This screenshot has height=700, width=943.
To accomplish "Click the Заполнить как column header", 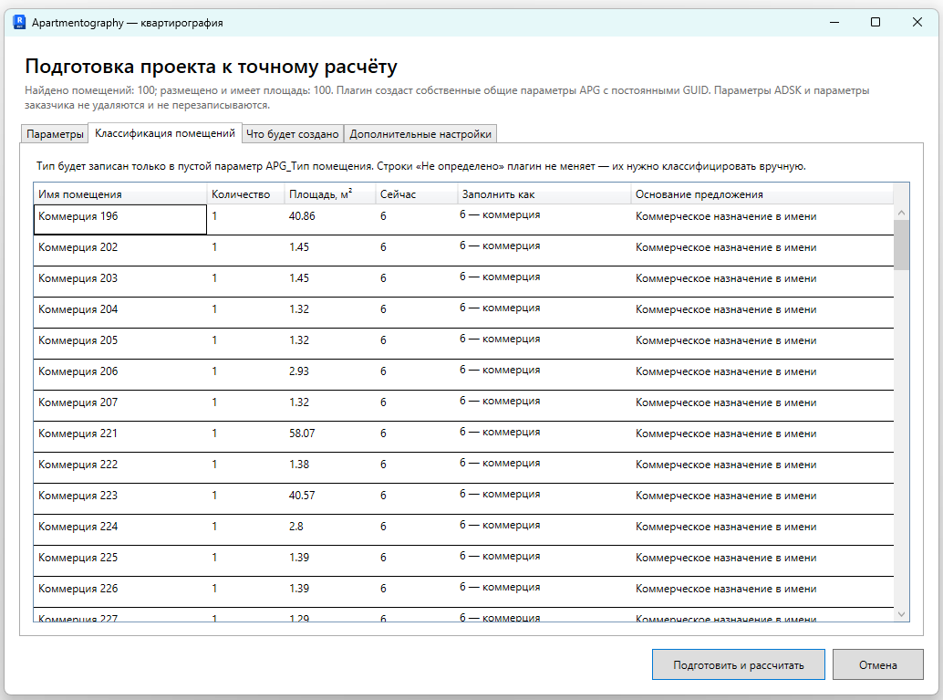I will [x=544, y=193].
